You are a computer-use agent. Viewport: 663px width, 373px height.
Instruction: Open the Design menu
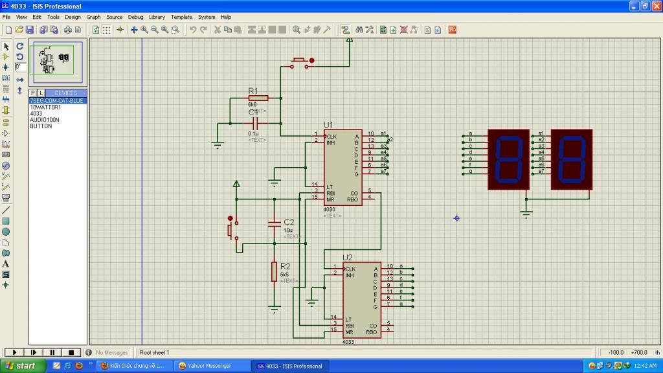click(73, 17)
